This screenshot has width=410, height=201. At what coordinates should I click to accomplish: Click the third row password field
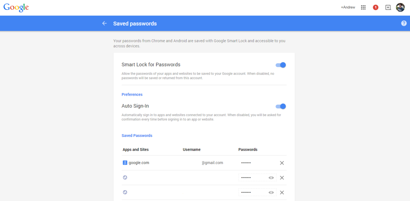tap(252, 192)
